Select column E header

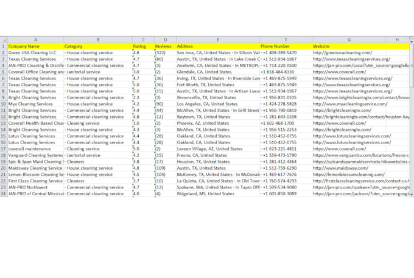[x=218, y=40]
